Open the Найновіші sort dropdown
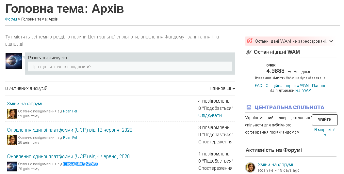The width and height of the screenshot is (344, 174). pos(222,89)
